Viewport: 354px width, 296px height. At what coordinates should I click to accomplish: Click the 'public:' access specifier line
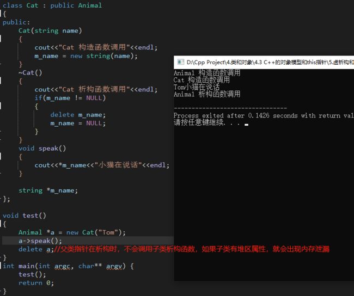point(16,22)
